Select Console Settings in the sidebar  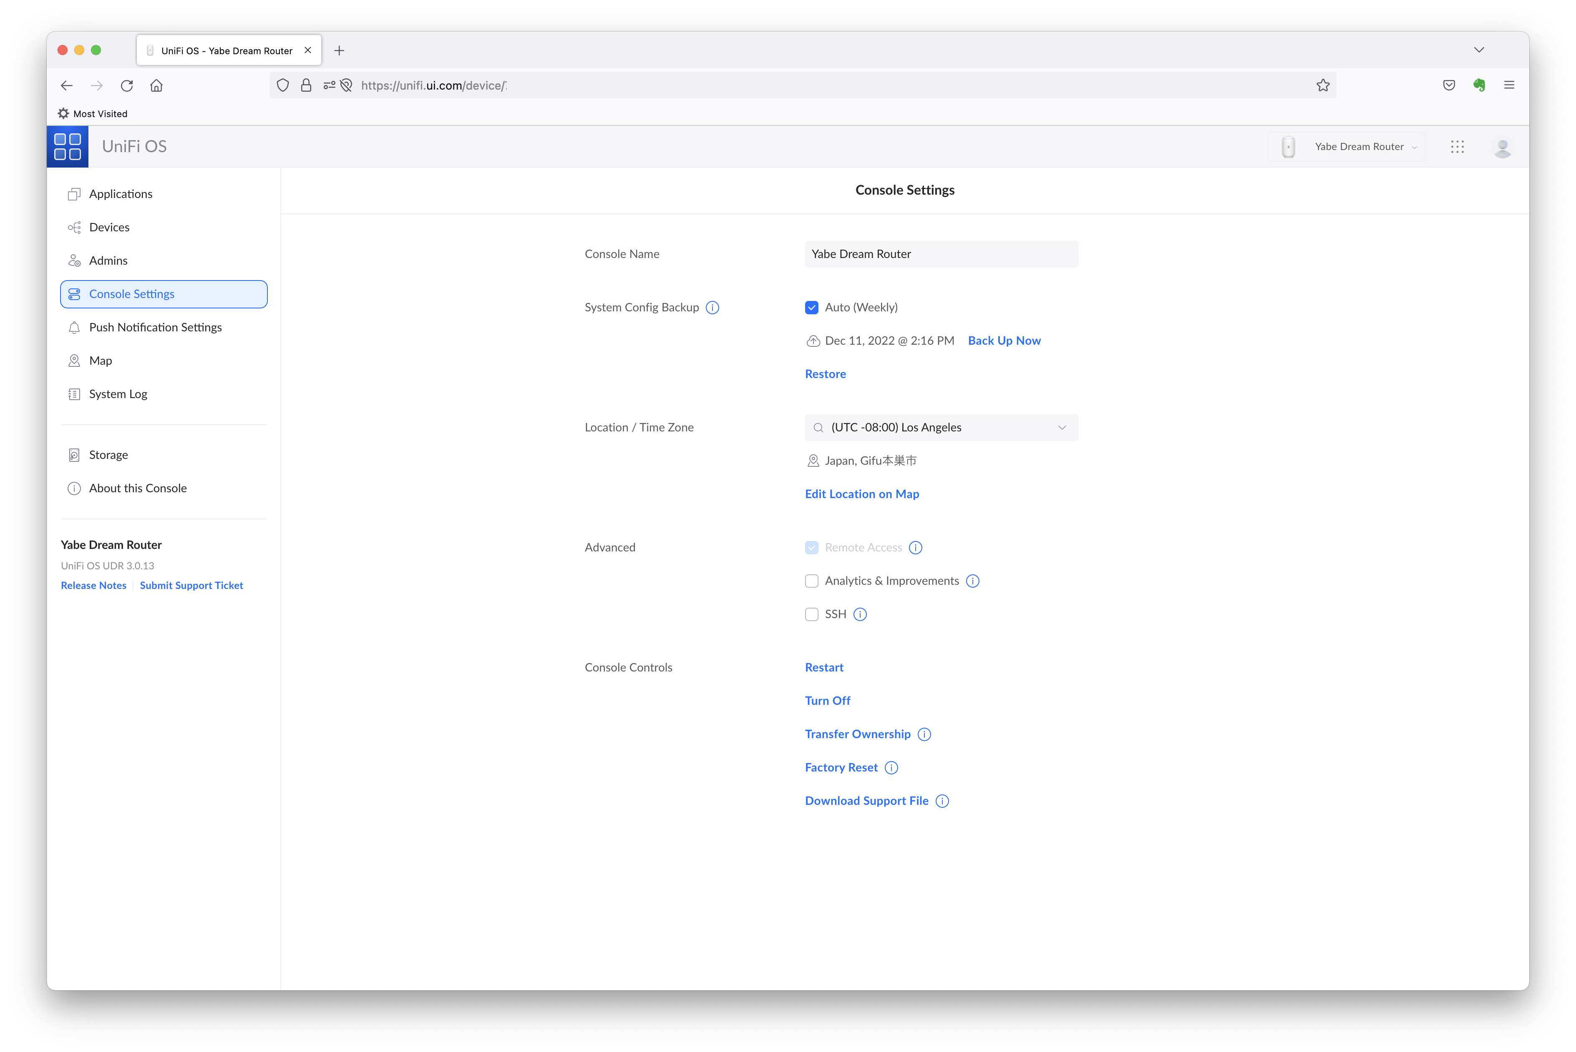click(164, 294)
